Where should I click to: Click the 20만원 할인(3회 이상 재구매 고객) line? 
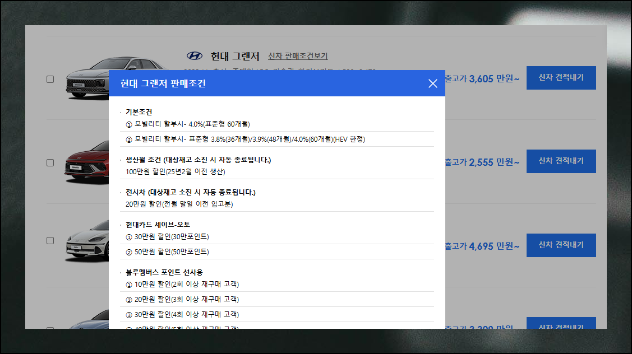(x=182, y=299)
